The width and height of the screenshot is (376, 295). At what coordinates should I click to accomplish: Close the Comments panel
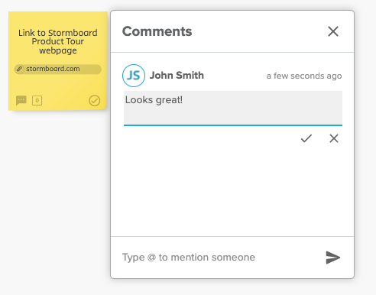click(x=333, y=31)
